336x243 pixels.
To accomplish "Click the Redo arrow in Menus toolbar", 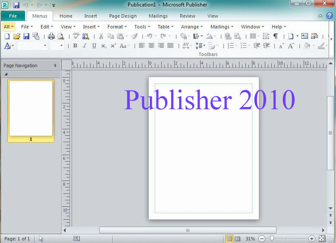I will [x=163, y=36].
